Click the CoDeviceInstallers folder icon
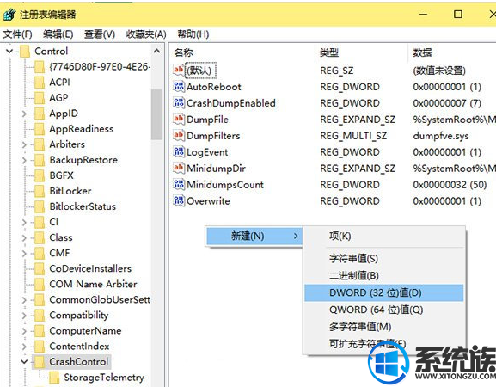The width and height of the screenshot is (496, 387). [40, 268]
